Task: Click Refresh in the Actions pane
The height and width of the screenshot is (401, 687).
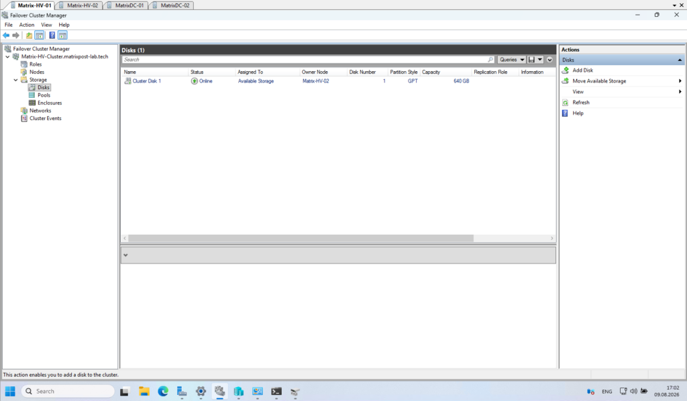Action: tap(580, 103)
